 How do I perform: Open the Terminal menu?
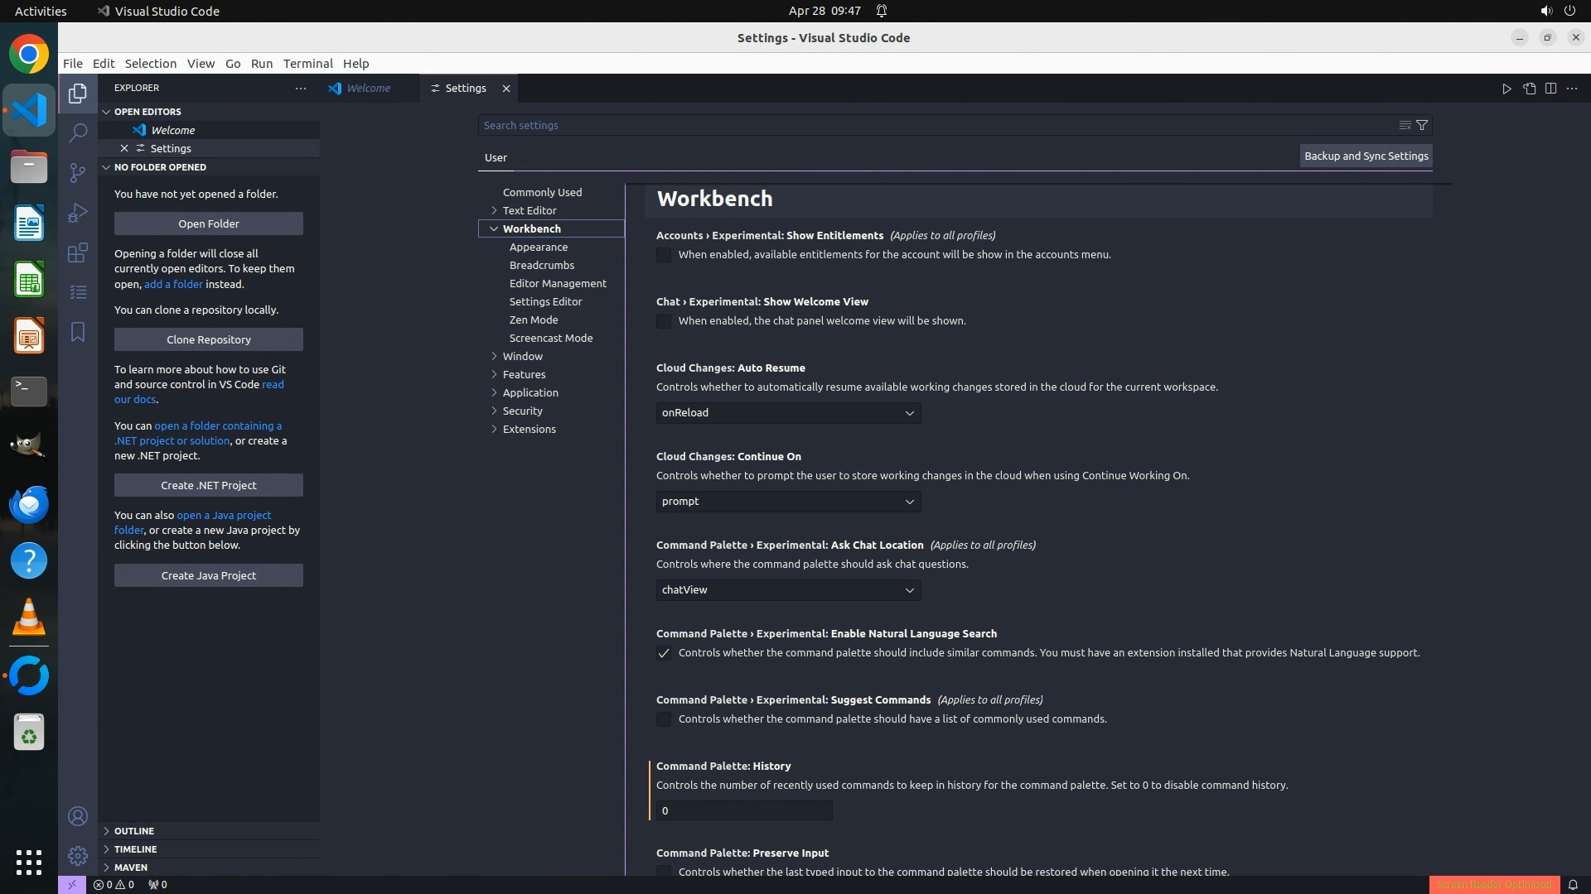[307, 64]
